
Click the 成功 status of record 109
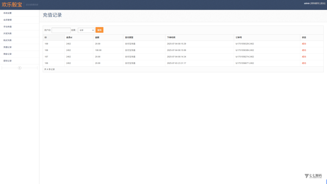click(304, 44)
